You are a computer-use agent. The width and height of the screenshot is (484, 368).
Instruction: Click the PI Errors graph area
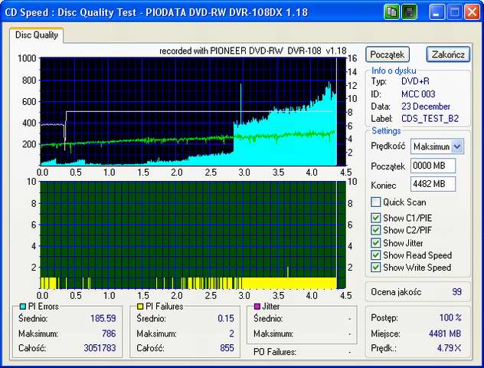pyautogui.click(x=193, y=111)
